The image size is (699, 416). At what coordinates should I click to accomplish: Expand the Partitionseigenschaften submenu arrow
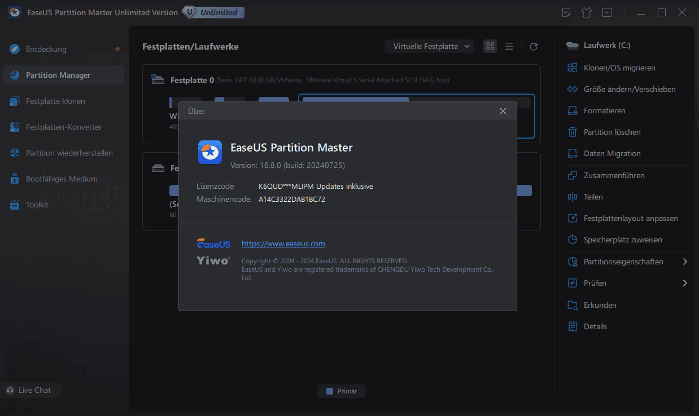[x=685, y=262]
